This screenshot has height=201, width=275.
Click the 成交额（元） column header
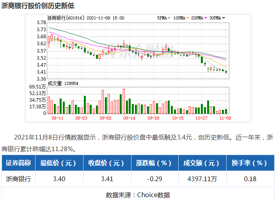click(202, 163)
